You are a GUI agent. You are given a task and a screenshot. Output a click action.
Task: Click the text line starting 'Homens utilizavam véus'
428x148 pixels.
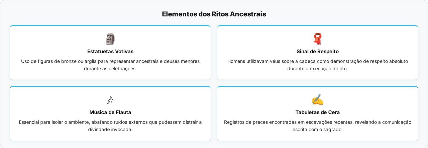point(317,61)
